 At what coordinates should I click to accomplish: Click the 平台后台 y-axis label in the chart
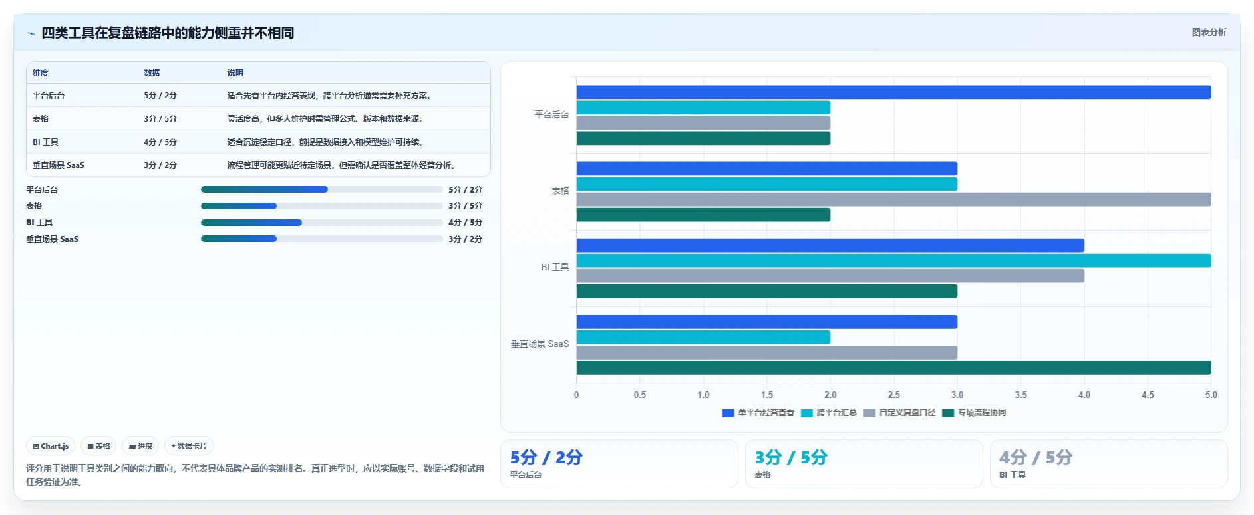pos(551,114)
